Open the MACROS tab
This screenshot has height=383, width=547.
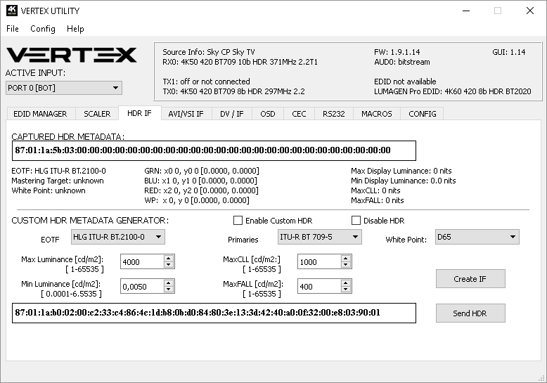tap(376, 114)
